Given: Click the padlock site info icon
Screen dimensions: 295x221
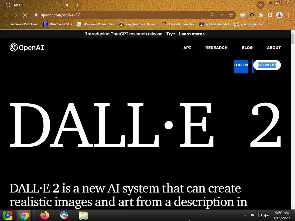Looking at the screenshot, I should tap(36, 15).
